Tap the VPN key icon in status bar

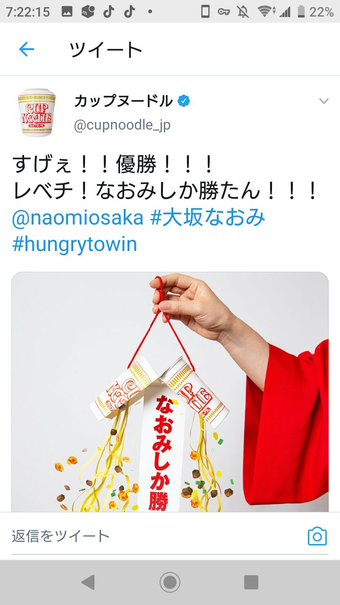(224, 12)
